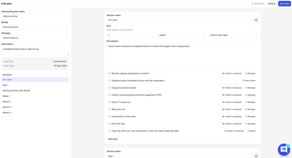The width and height of the screenshot is (292, 158).
Task: Click new hire name Evie Fredrick
Action: point(60,61)
